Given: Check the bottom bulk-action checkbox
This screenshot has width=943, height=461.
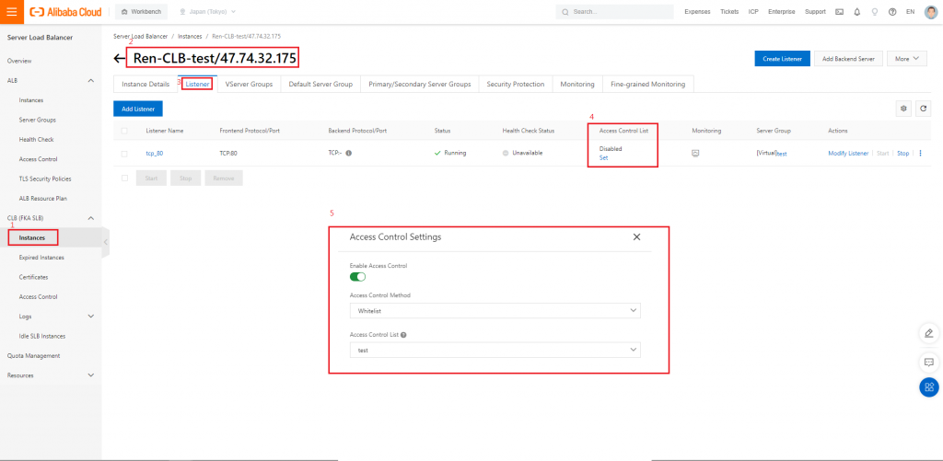Looking at the screenshot, I should coord(124,178).
